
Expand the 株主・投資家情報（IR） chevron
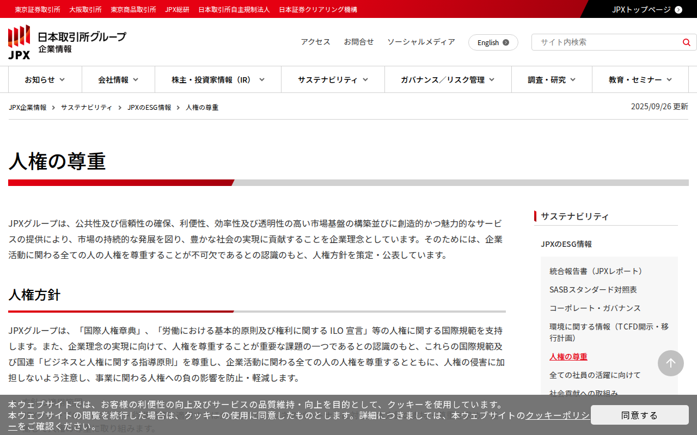[x=262, y=80]
